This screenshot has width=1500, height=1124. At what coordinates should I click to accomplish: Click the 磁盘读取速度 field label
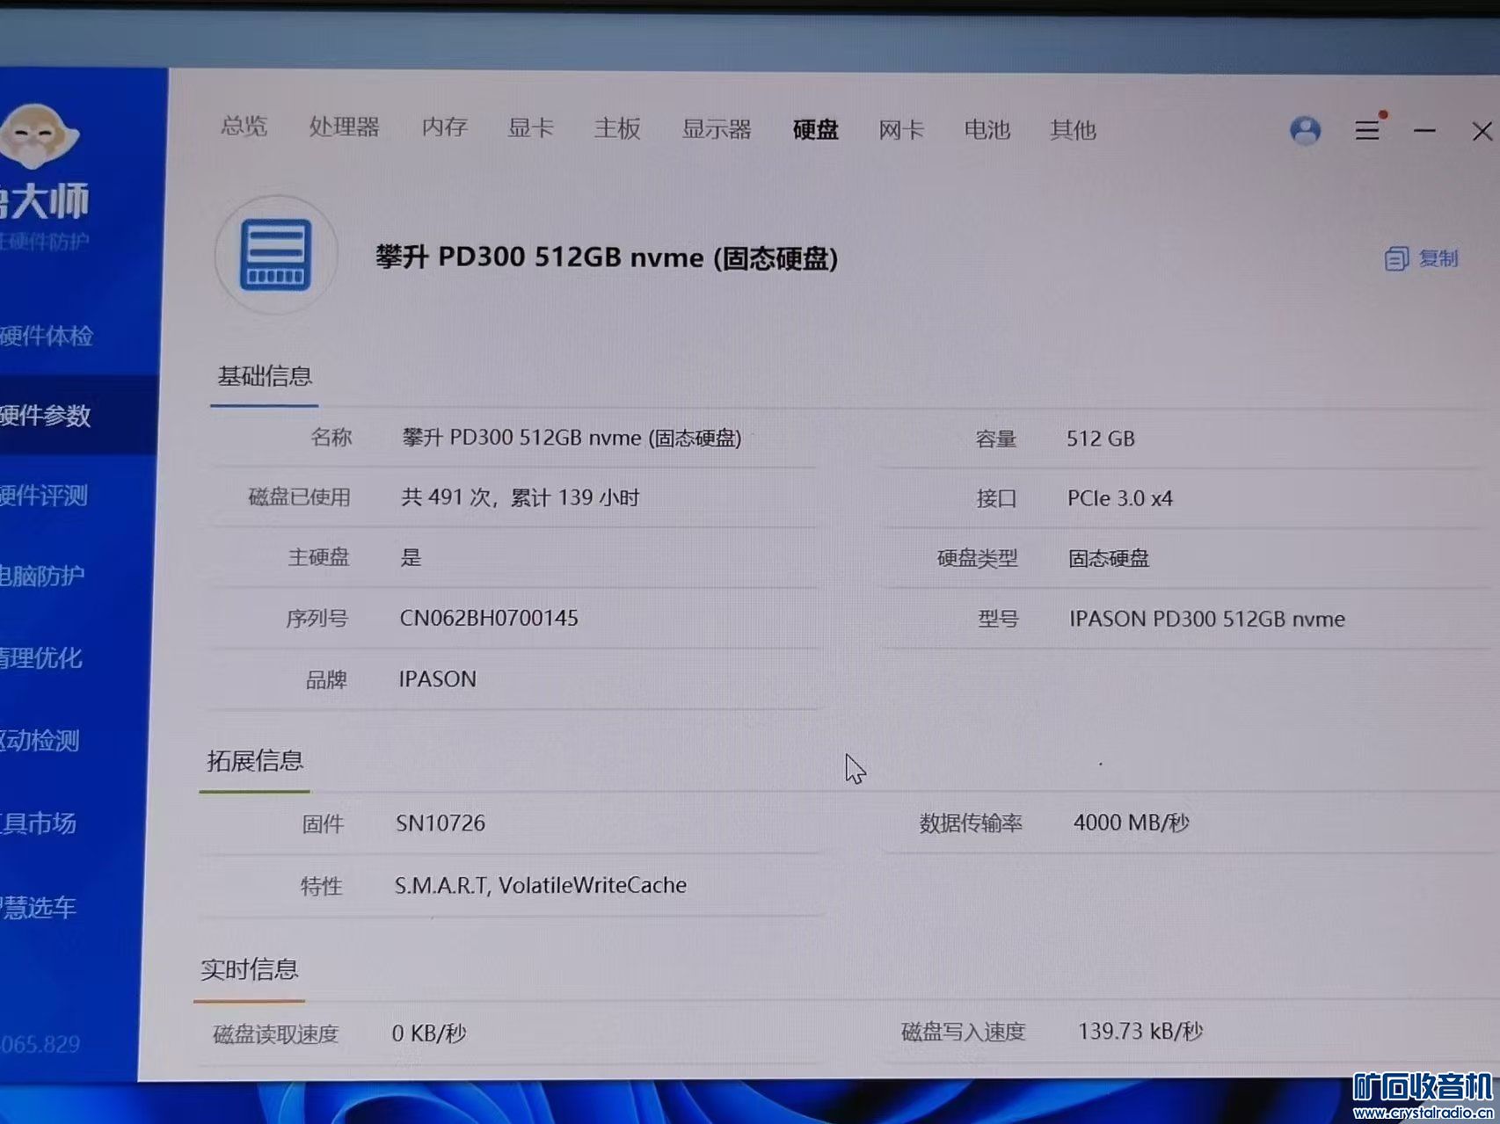(276, 1033)
